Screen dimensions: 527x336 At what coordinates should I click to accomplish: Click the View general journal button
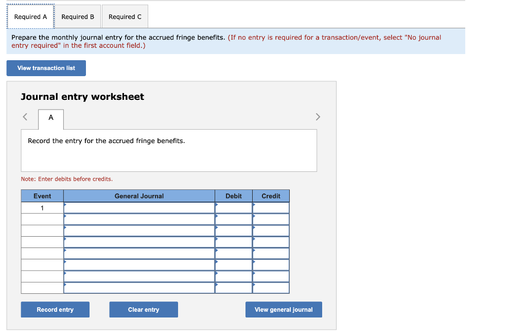[283, 309]
